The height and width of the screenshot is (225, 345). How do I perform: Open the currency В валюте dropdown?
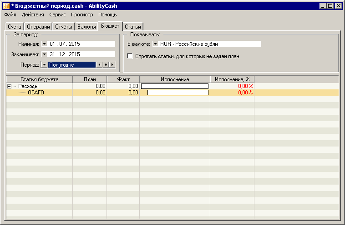click(x=155, y=44)
